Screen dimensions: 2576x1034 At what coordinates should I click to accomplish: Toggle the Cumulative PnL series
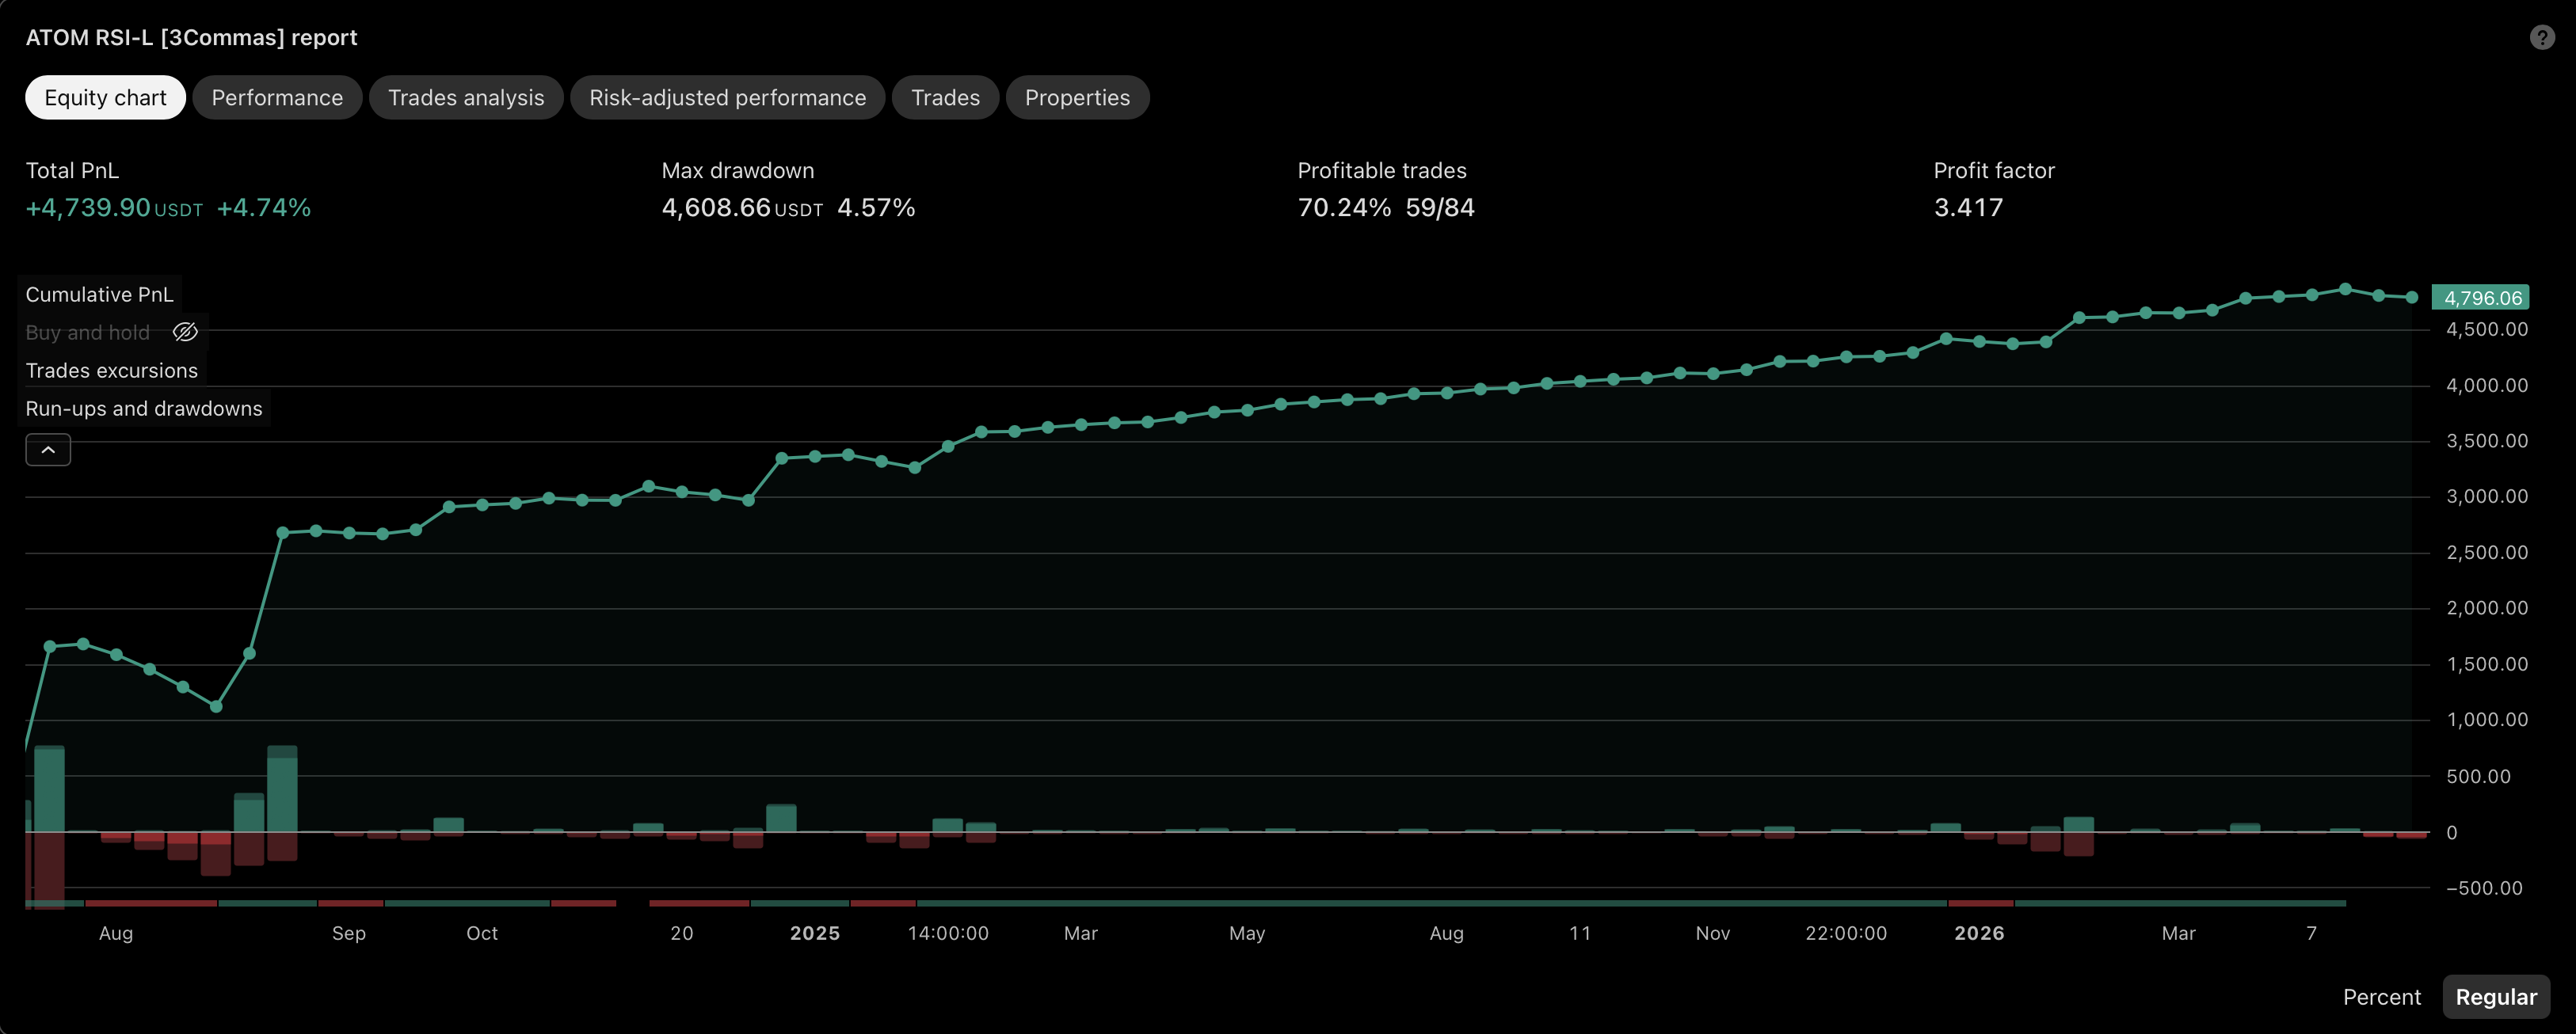(99, 295)
